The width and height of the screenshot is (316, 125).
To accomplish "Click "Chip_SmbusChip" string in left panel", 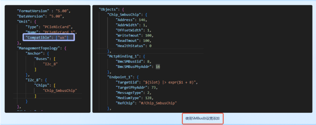I will click(x=60, y=90).
